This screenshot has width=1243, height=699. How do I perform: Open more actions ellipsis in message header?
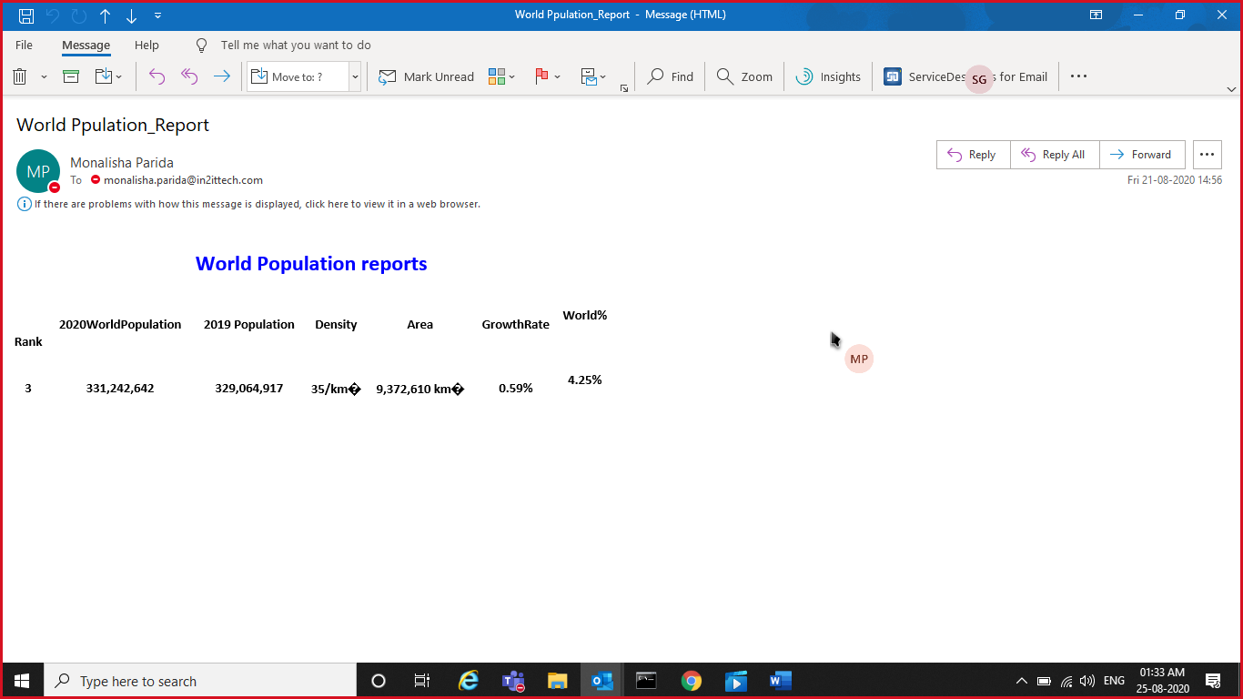click(x=1208, y=155)
